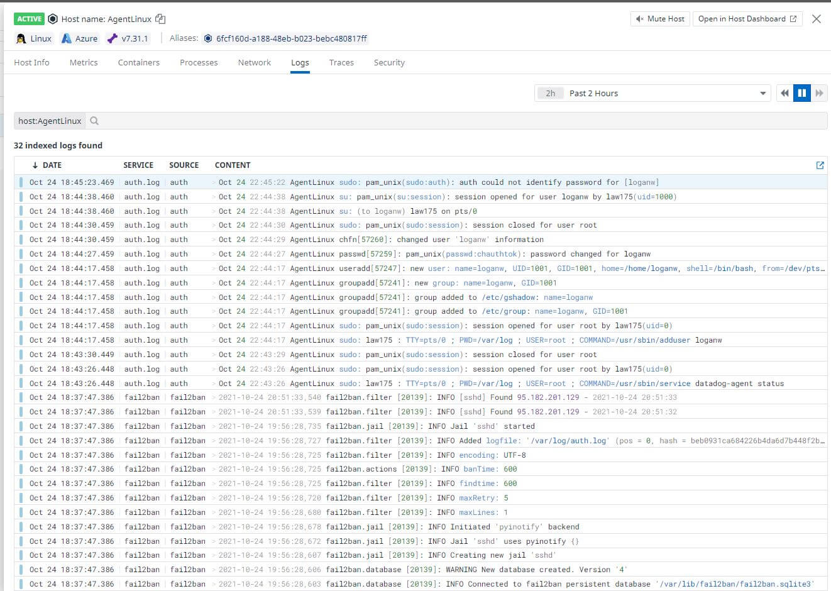Viewport: 831px width, 591px height.
Task: Open sudo log COMMAND=/usr/sbin/adduser loganw
Action: pyautogui.click(x=421, y=340)
